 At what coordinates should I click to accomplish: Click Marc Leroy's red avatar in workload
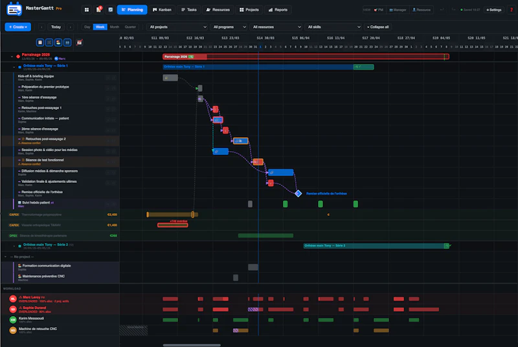pos(13,299)
